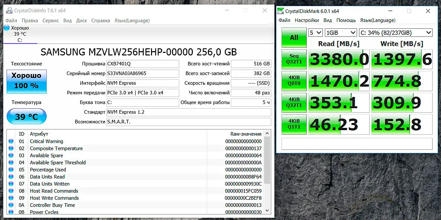Click the serial number field S33VNA0JA86965

click(x=143, y=73)
